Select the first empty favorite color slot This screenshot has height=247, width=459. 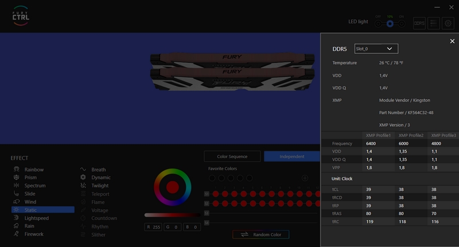(212, 178)
